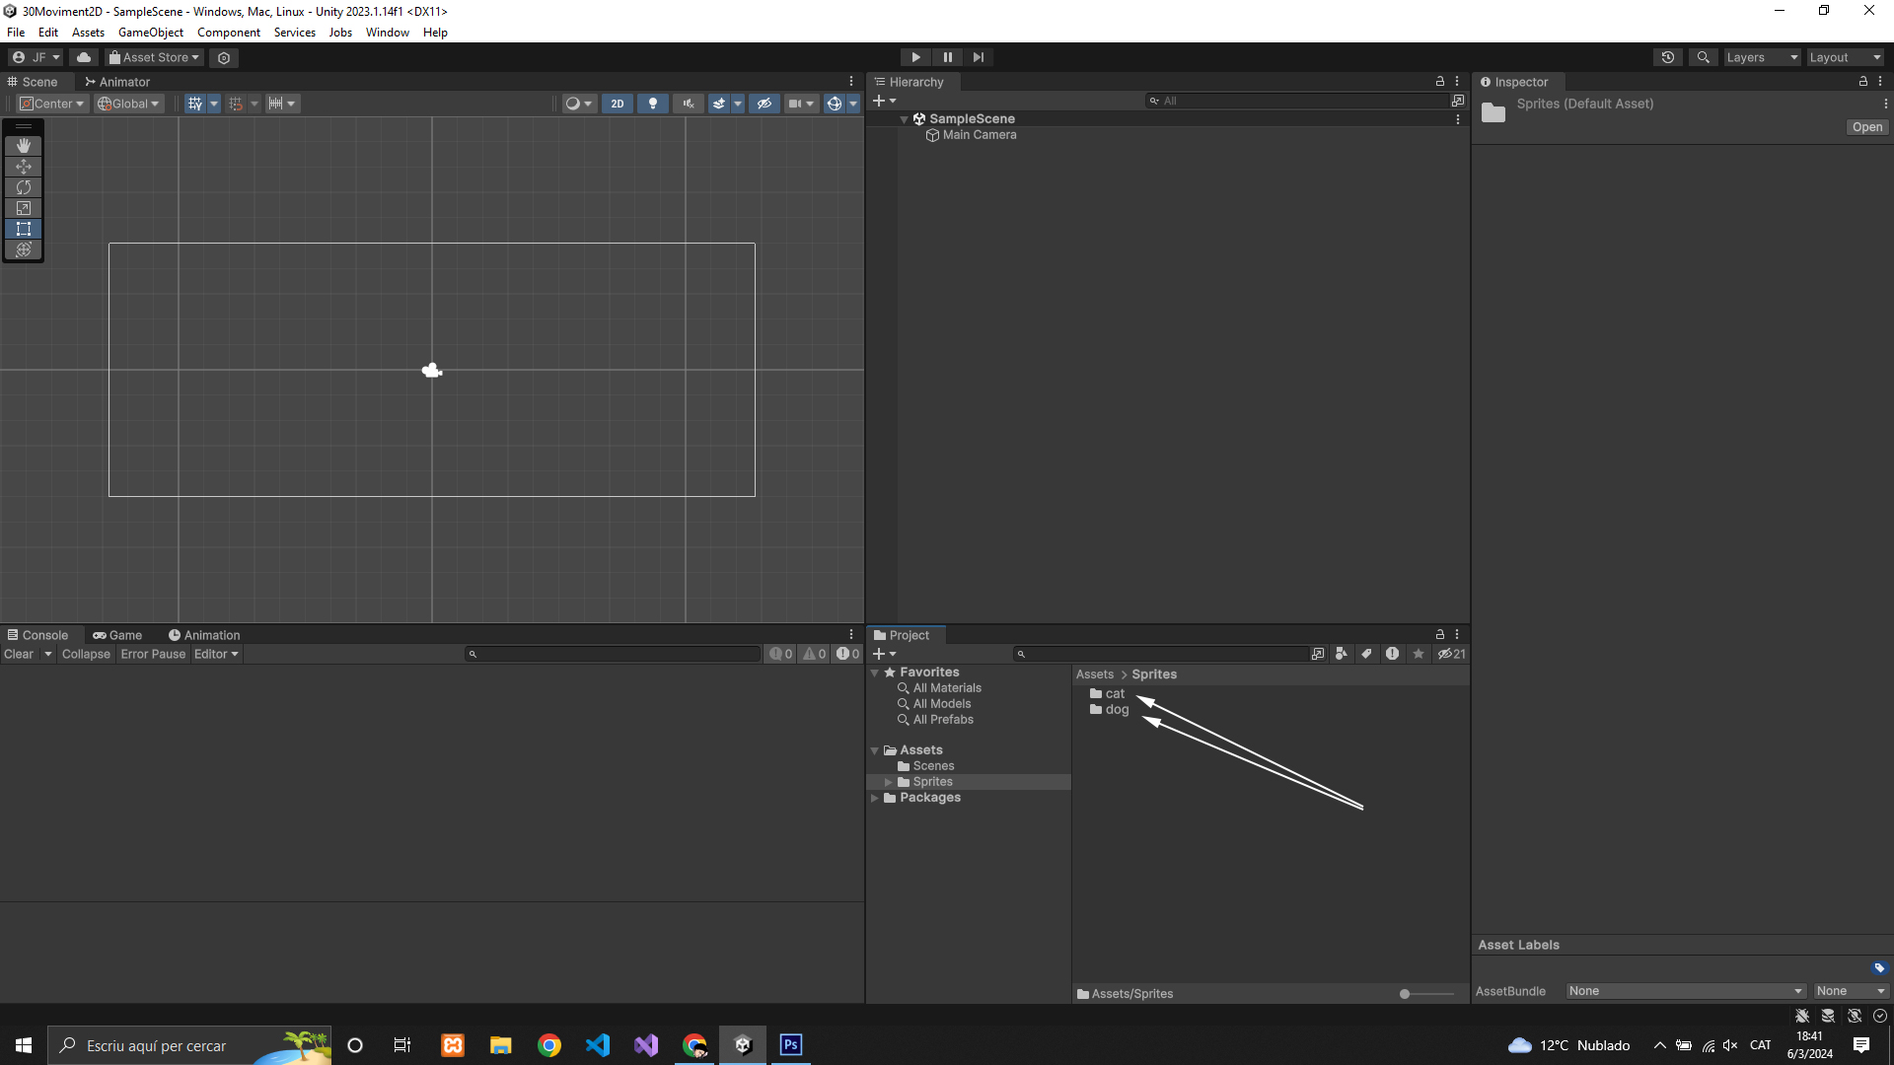The height and width of the screenshot is (1065, 1894).
Task: Open the Layers dropdown
Action: click(1762, 57)
